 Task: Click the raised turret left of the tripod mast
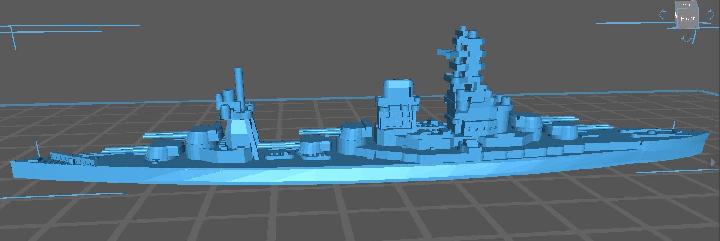point(203,135)
